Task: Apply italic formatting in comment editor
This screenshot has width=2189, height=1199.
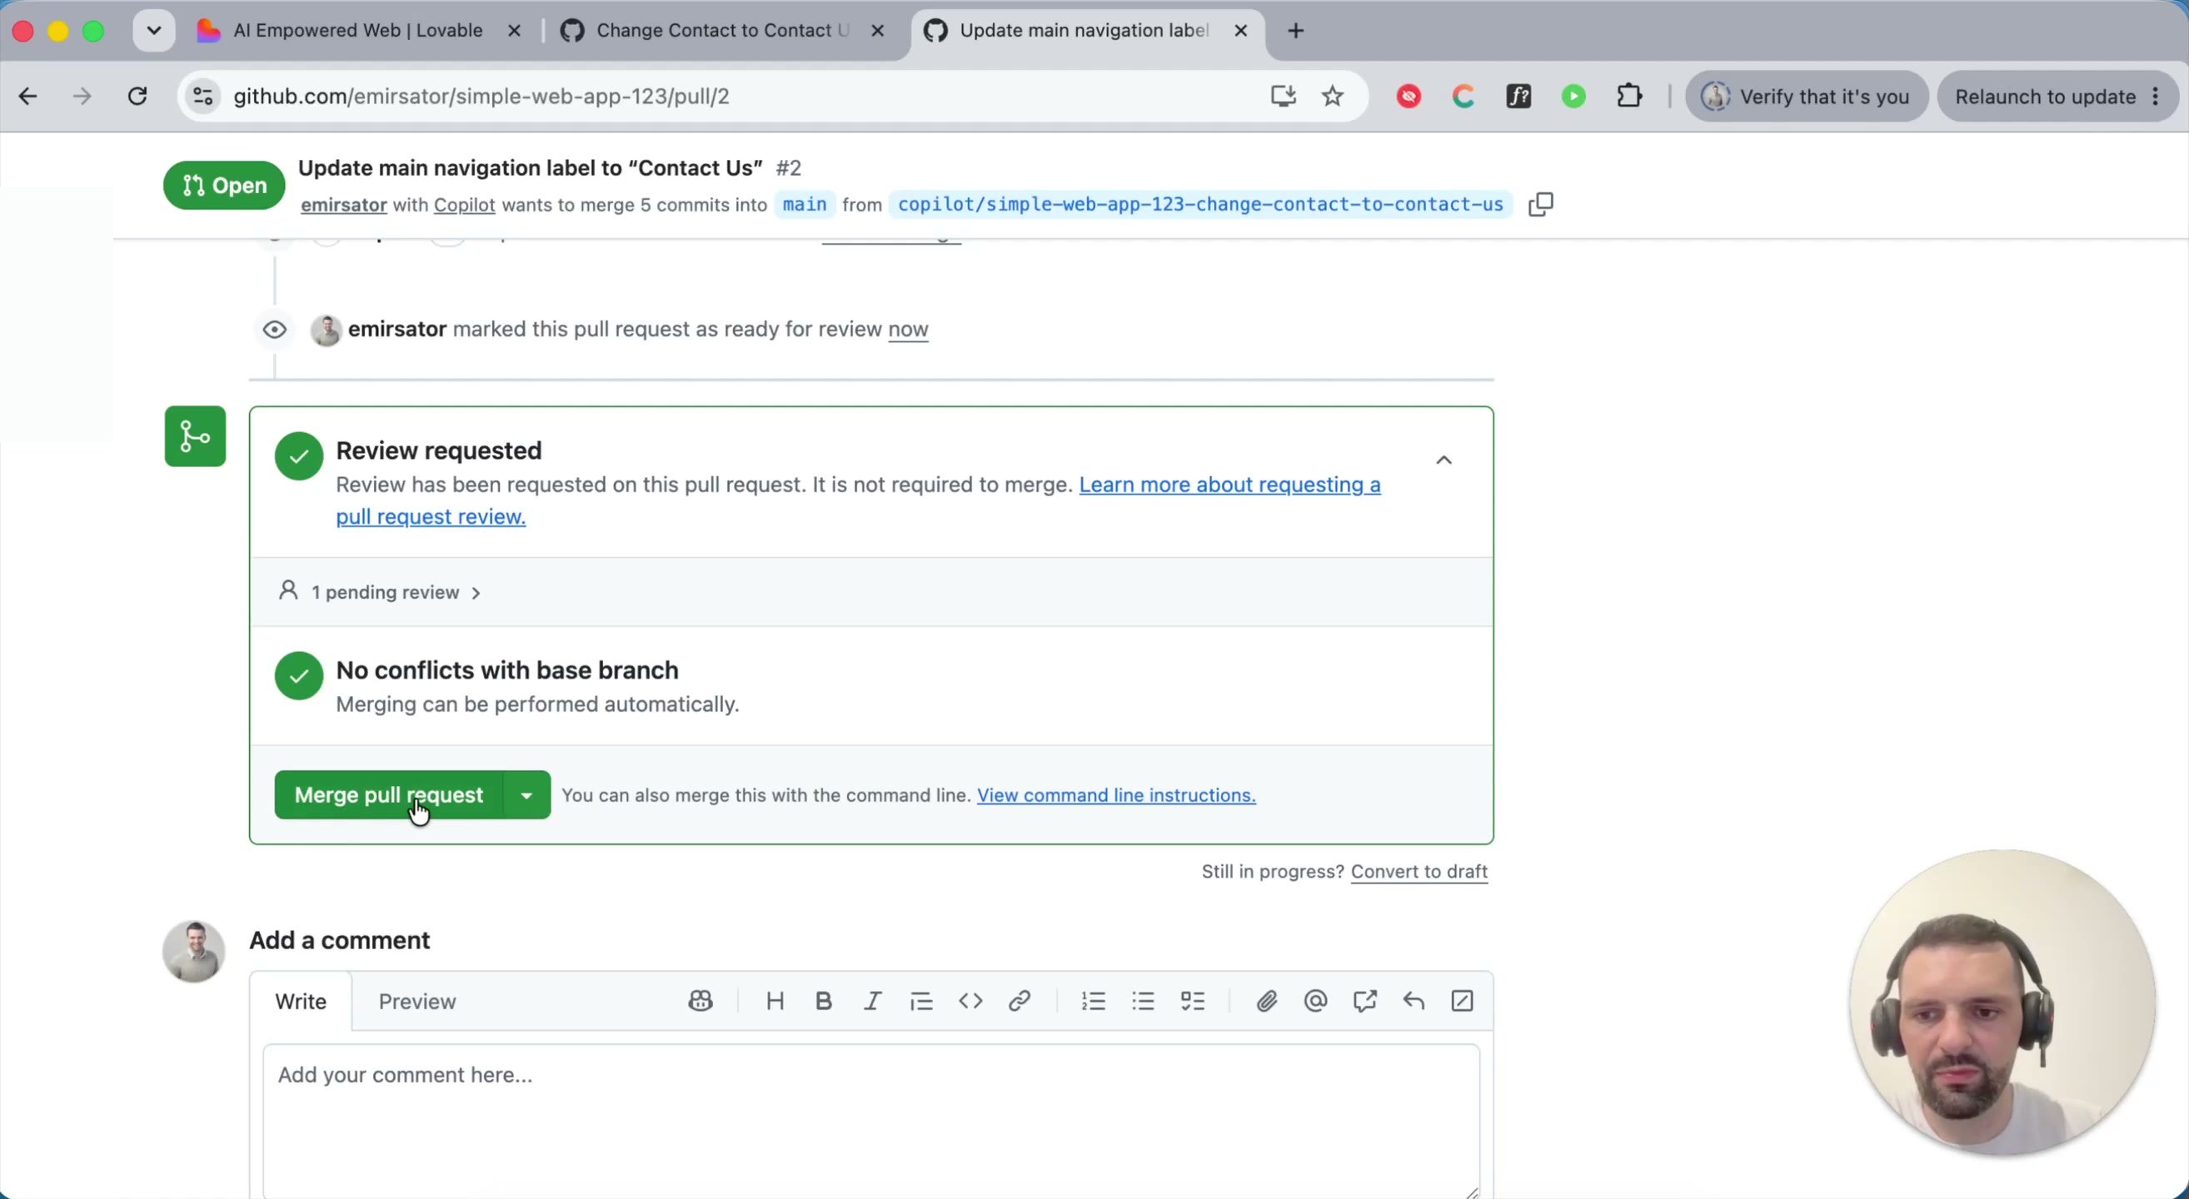Action: coord(873,1001)
